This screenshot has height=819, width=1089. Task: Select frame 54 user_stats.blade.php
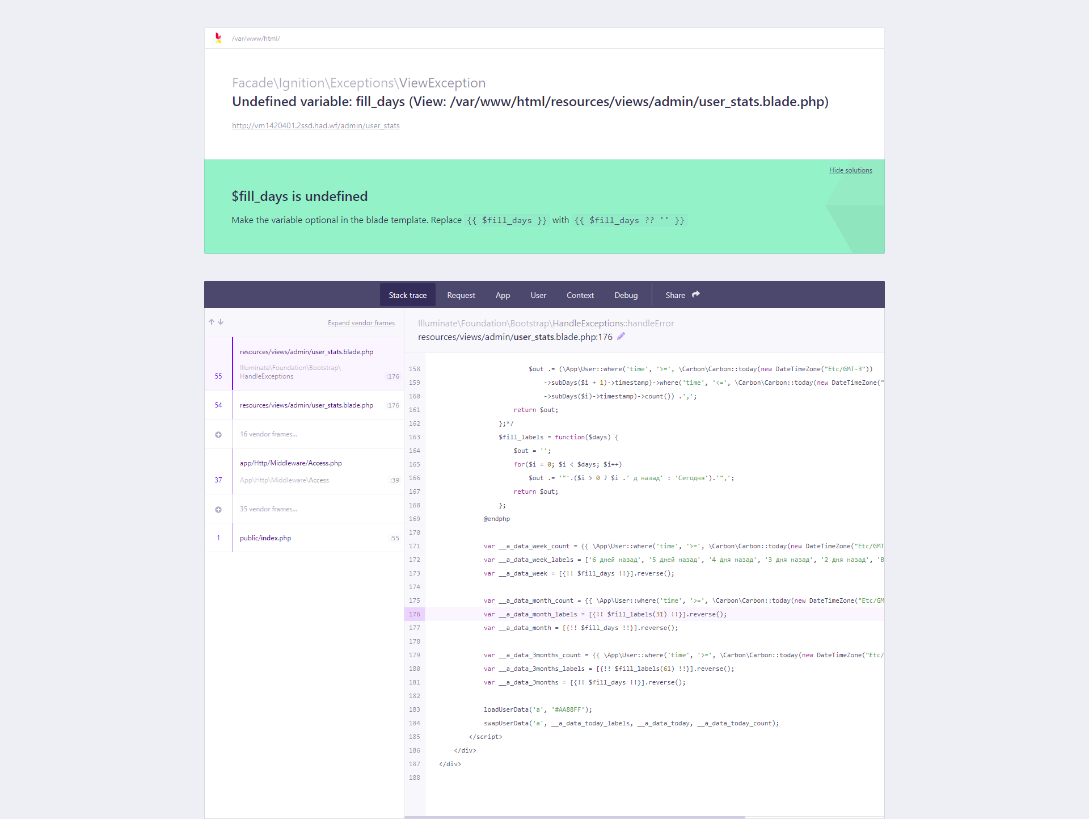point(306,405)
